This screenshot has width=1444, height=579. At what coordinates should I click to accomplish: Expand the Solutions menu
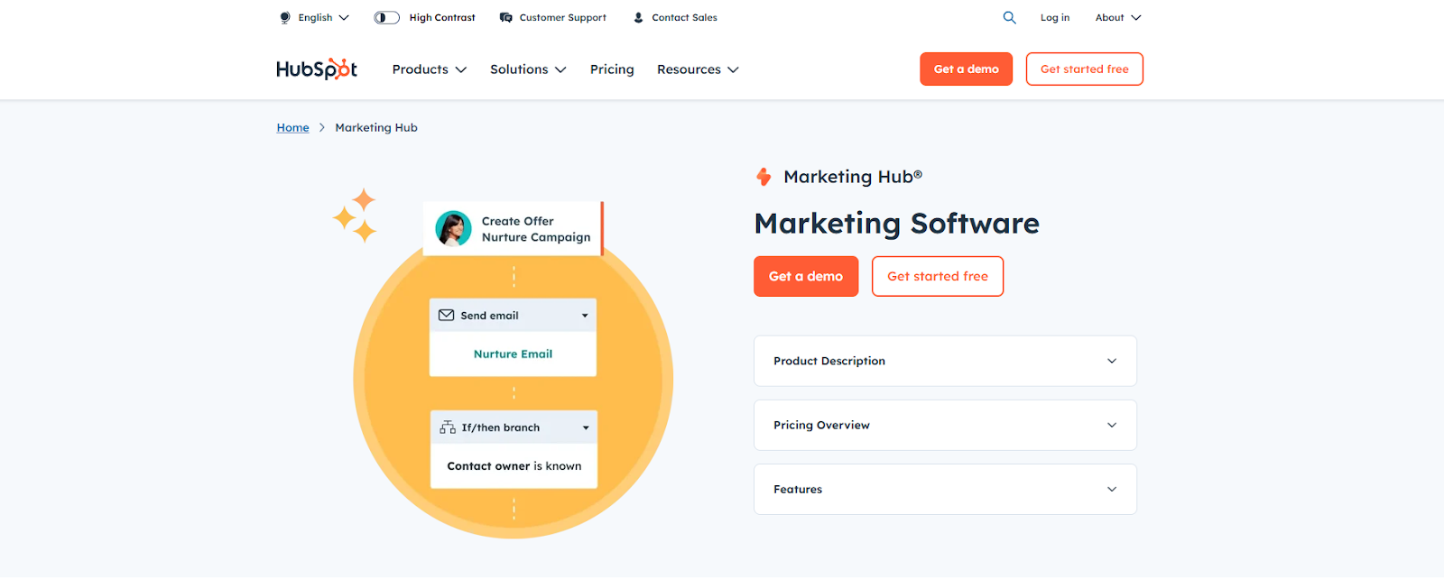pyautogui.click(x=528, y=69)
